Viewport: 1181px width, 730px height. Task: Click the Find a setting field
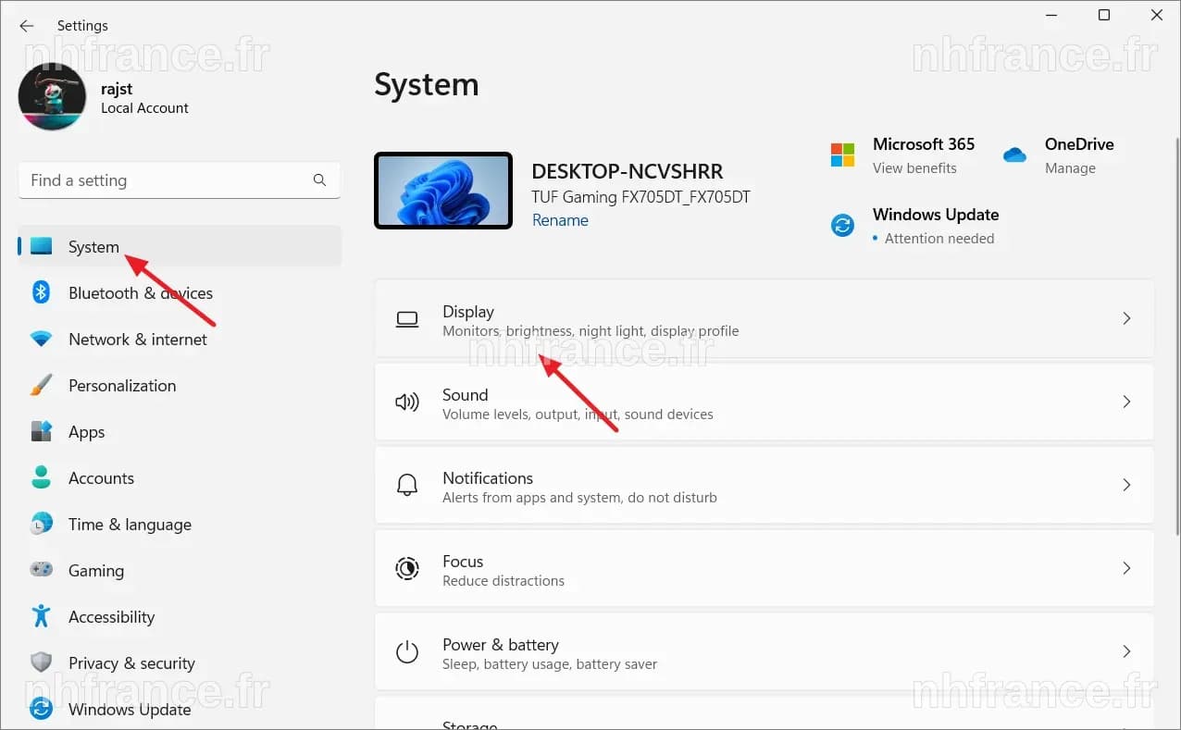(180, 180)
